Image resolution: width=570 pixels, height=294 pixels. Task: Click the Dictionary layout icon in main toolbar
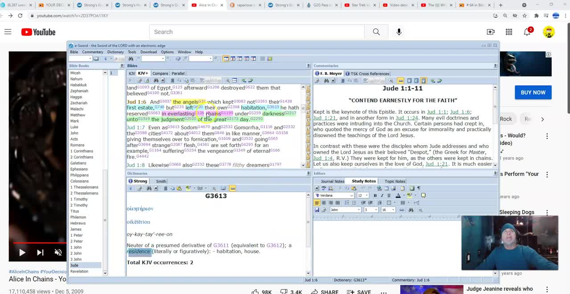click(x=247, y=58)
